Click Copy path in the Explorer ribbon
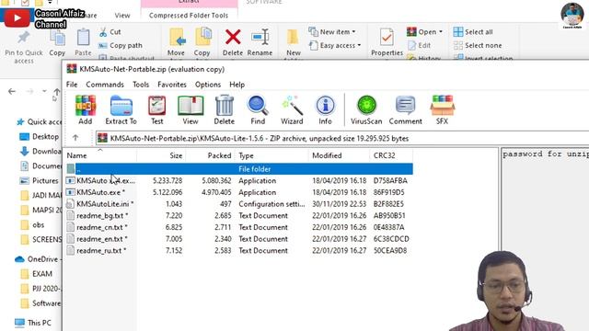 pos(121,45)
